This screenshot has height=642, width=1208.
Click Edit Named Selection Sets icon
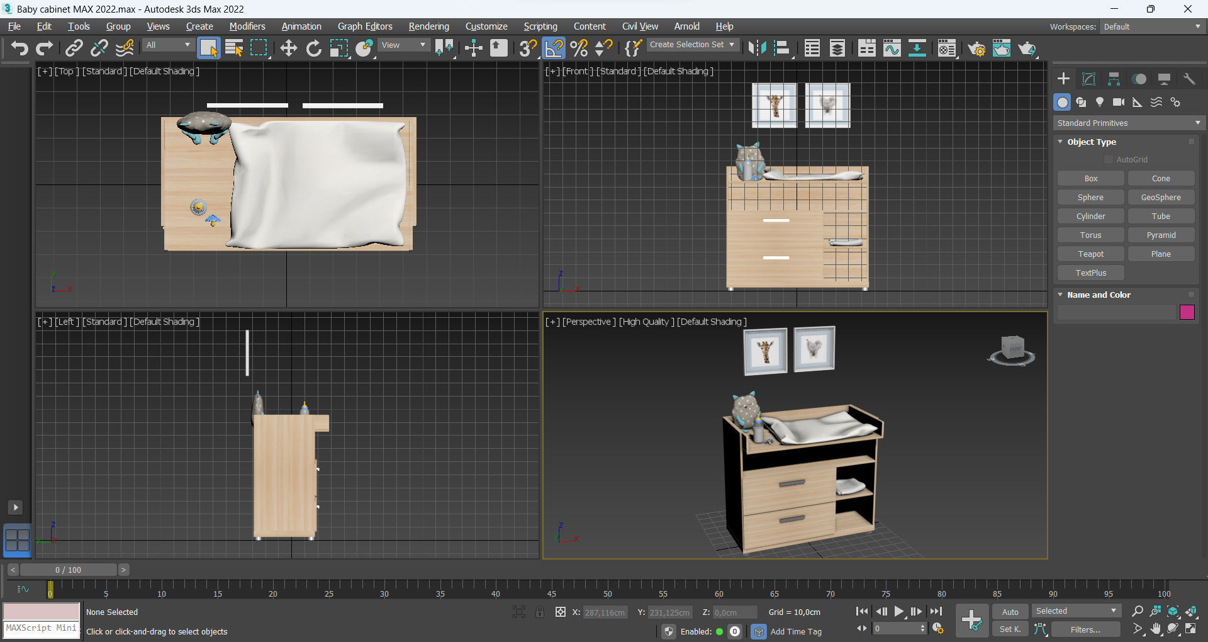[x=633, y=48]
